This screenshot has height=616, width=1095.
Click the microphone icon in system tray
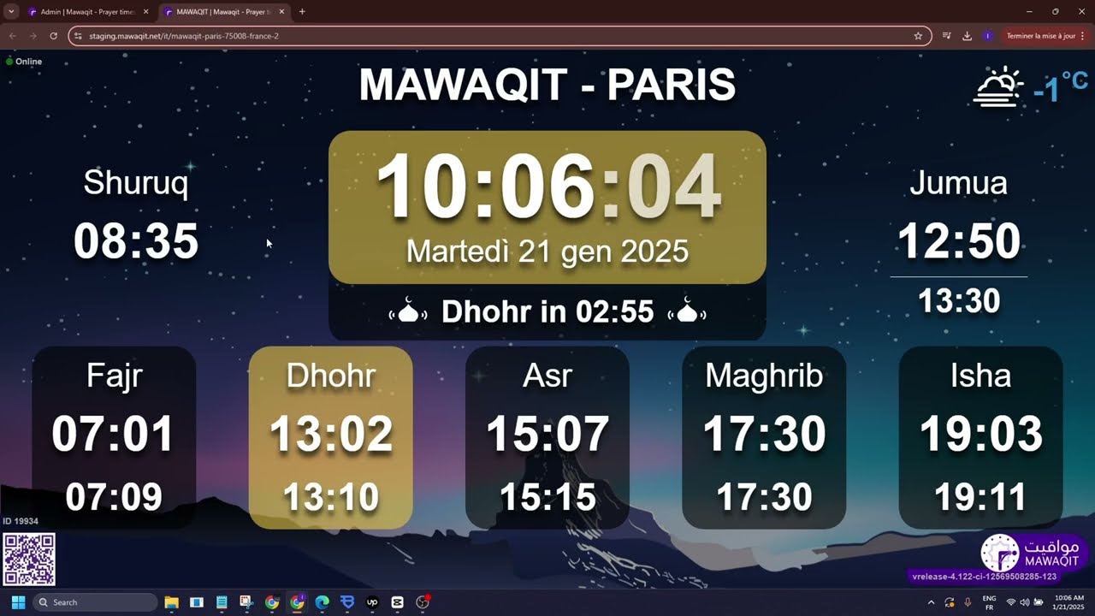point(968,602)
